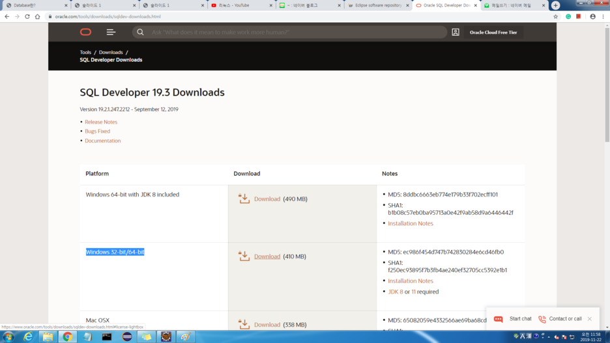The image size is (610, 343).
Task: Open the Bugs Fixed link
Action: click(97, 131)
